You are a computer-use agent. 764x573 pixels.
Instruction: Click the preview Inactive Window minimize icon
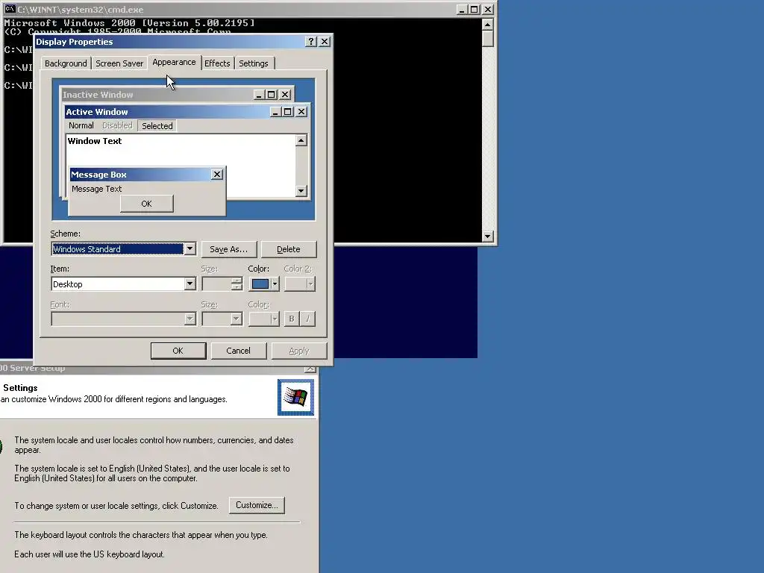(x=259, y=95)
